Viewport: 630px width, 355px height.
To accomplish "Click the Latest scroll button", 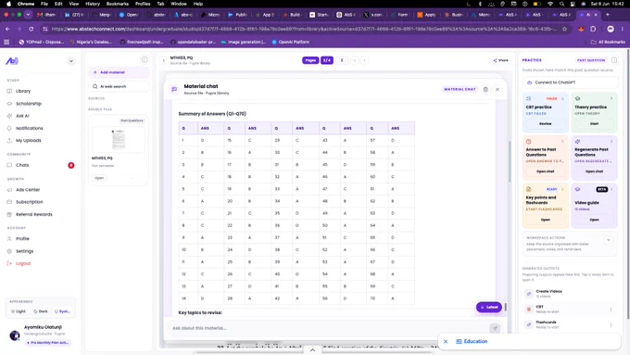I will [x=489, y=307].
